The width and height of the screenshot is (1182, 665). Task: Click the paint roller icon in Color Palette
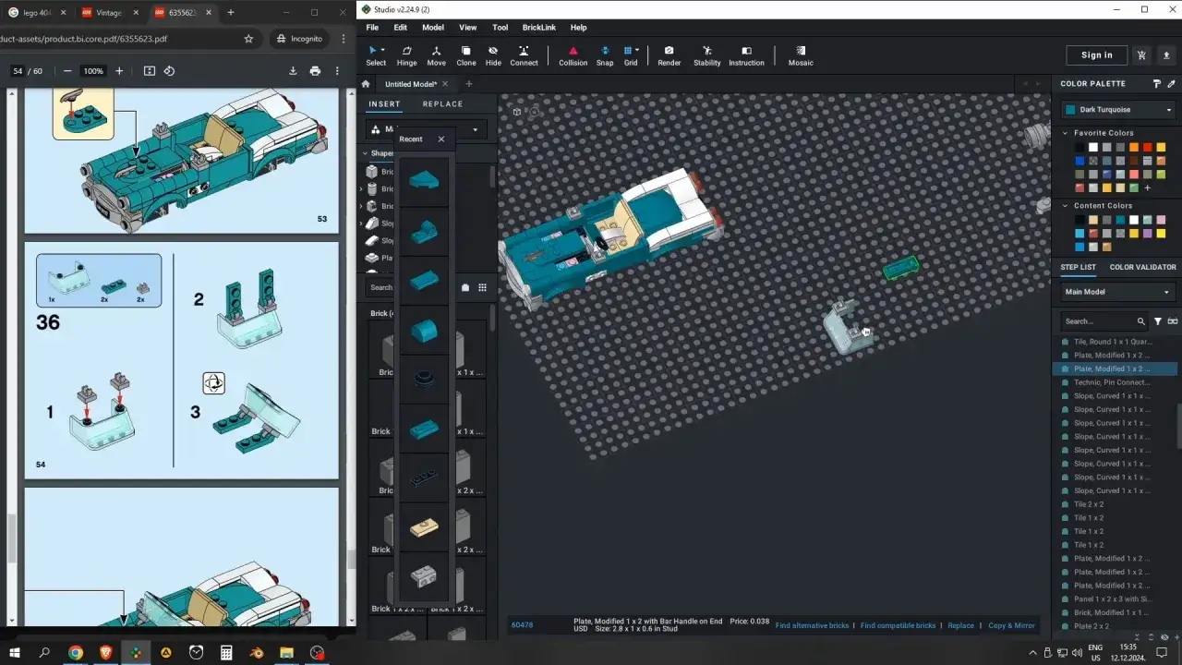coord(1157,84)
